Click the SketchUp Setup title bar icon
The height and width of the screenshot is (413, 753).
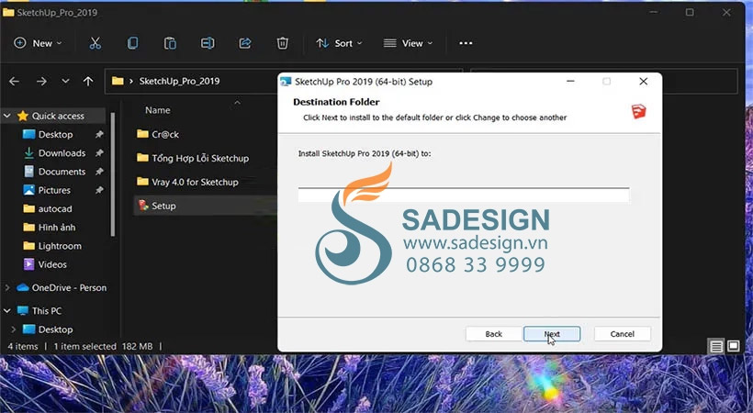[x=287, y=82]
